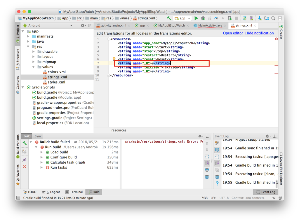Click the Event Log gear settings icon
The image size is (299, 222).
click(268, 136)
